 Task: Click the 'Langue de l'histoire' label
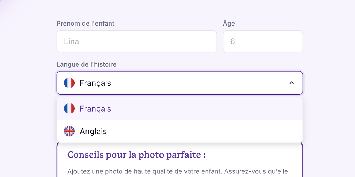point(87,64)
